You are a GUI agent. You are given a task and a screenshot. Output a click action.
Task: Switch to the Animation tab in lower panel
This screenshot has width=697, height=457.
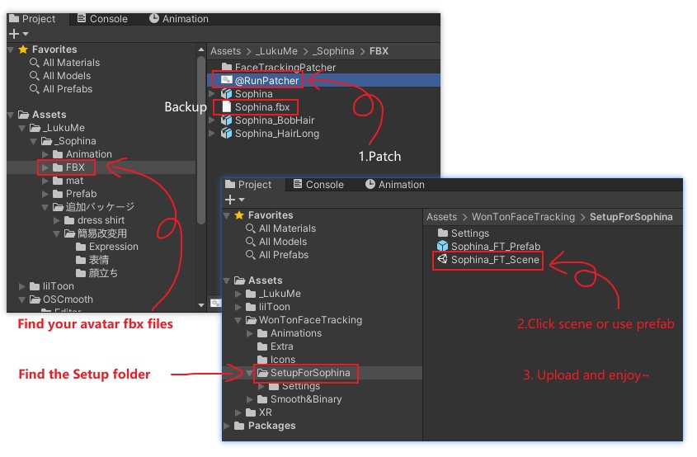[x=395, y=185]
